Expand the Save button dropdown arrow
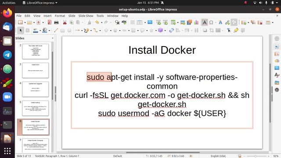Image resolution: width=281 pixels, height=158 pixels. (x=43, y=22)
